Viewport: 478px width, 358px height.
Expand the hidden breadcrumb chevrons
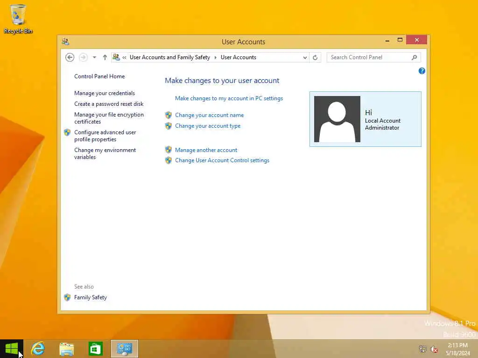pyautogui.click(x=124, y=57)
